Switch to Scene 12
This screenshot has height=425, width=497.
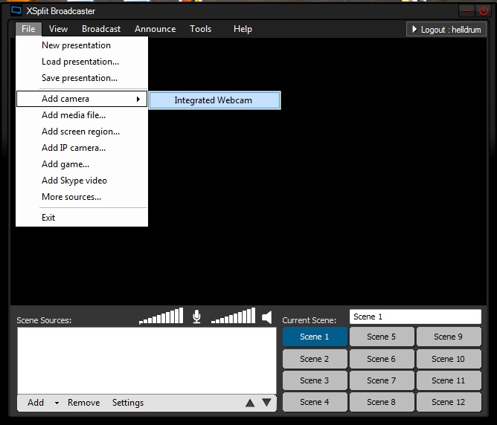click(449, 402)
